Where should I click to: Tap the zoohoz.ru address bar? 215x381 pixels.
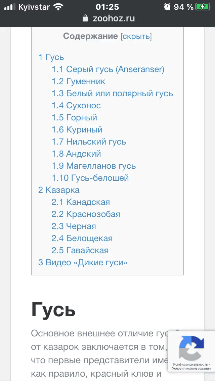(x=114, y=18)
